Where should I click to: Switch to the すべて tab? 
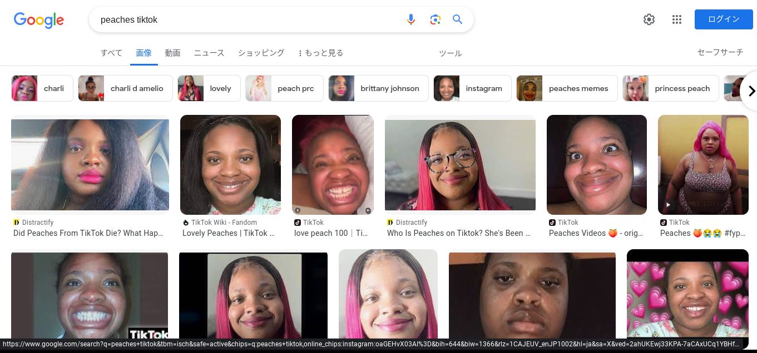pyautogui.click(x=111, y=53)
